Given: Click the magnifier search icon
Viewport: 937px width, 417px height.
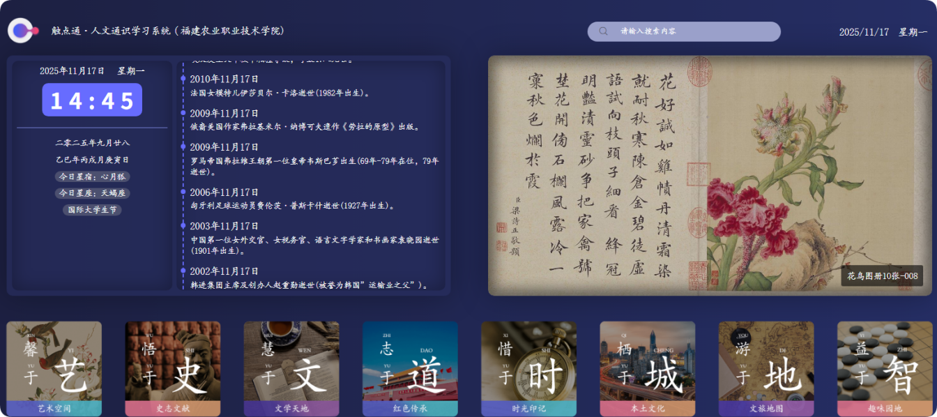Looking at the screenshot, I should tap(604, 31).
